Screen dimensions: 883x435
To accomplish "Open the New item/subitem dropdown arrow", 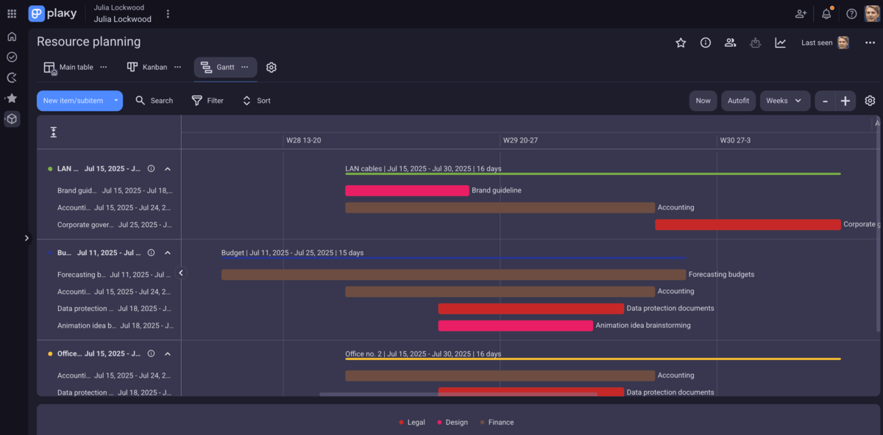I will (x=115, y=100).
